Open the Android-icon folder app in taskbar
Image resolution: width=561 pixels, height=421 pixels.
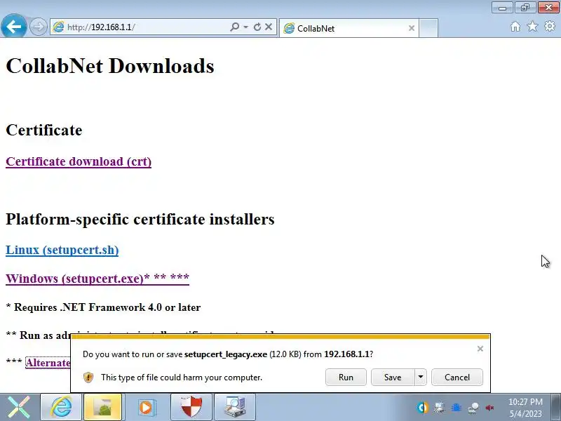click(x=102, y=407)
